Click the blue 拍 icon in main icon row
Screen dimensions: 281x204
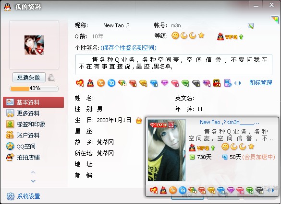tap(111, 83)
